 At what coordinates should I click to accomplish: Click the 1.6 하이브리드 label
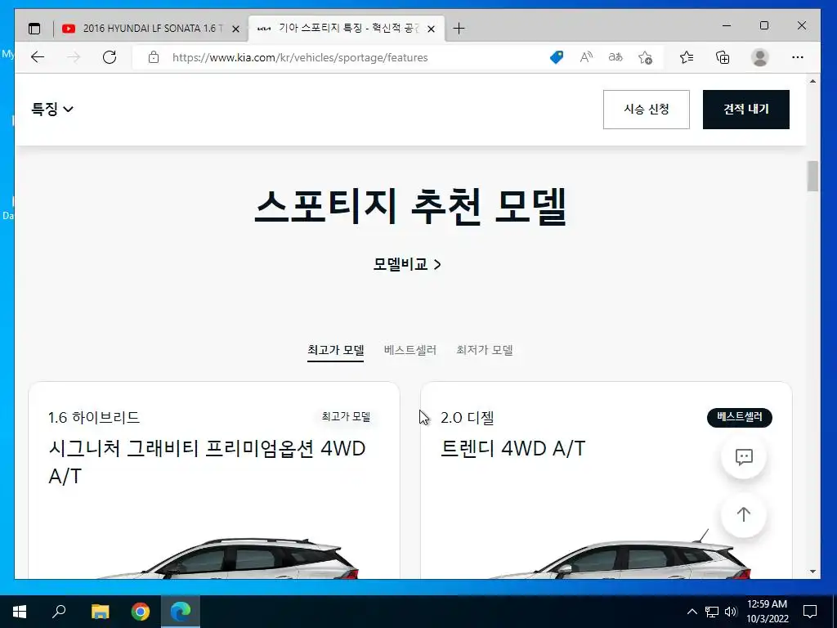tap(94, 418)
